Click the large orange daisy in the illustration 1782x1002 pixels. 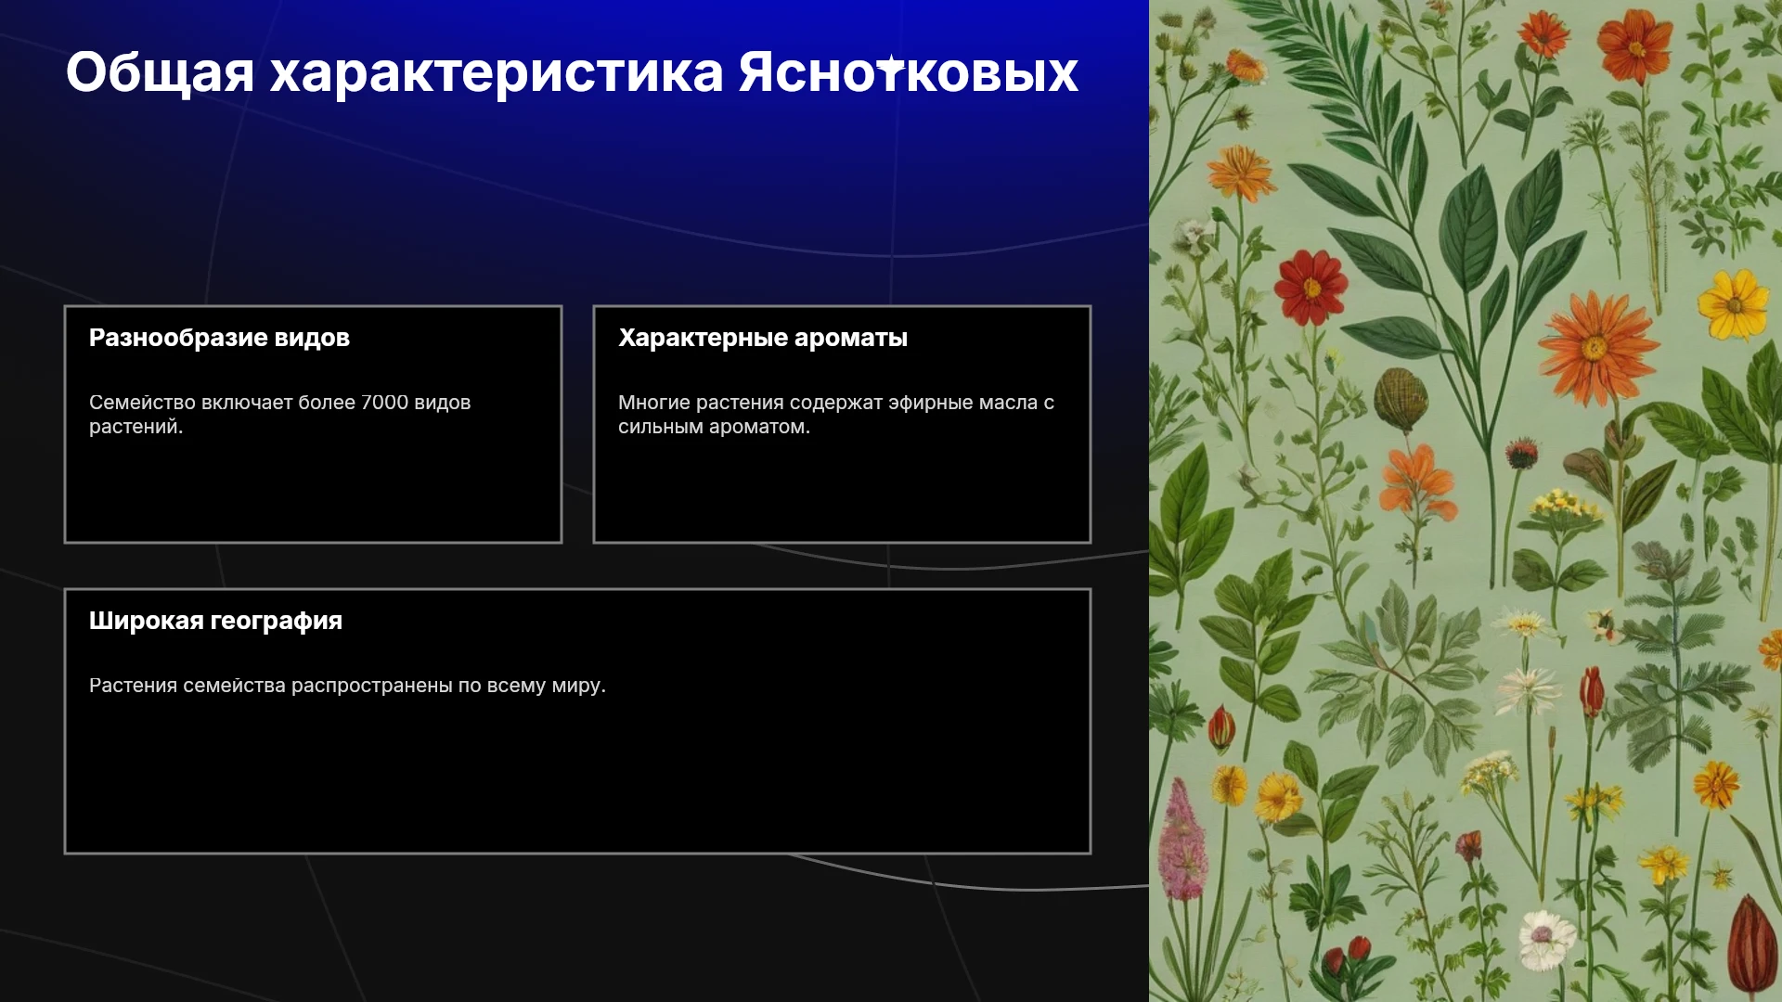tap(1595, 347)
